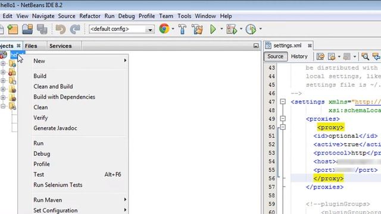
Task: Click the green Run Project icon
Action: coord(213,29)
